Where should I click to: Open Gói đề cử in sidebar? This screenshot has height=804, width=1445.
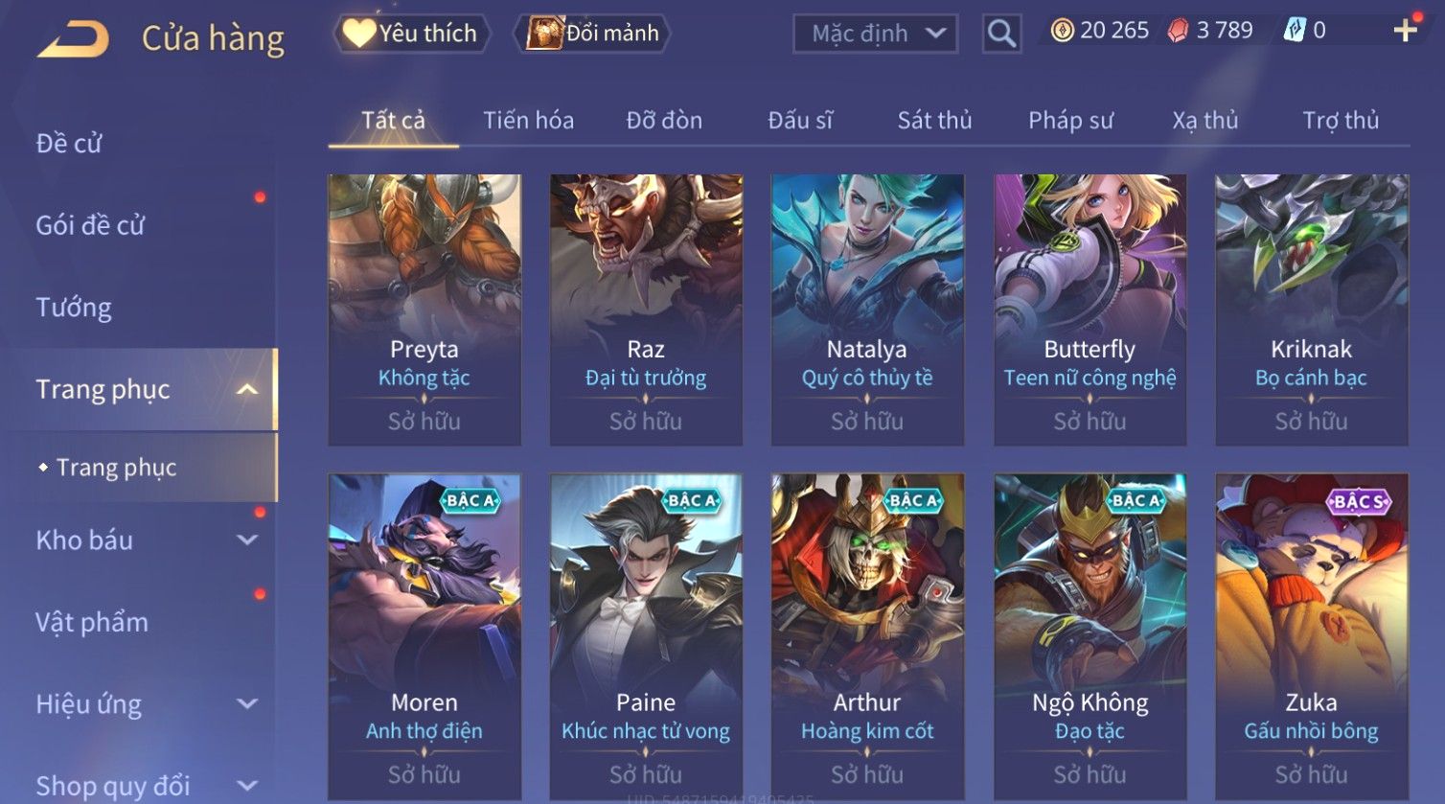coord(90,225)
